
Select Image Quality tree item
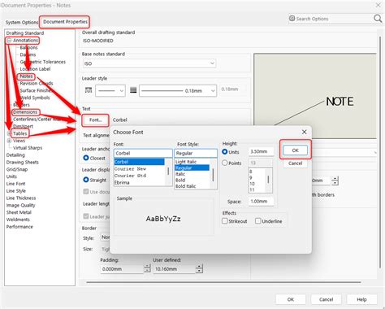[x=20, y=205]
